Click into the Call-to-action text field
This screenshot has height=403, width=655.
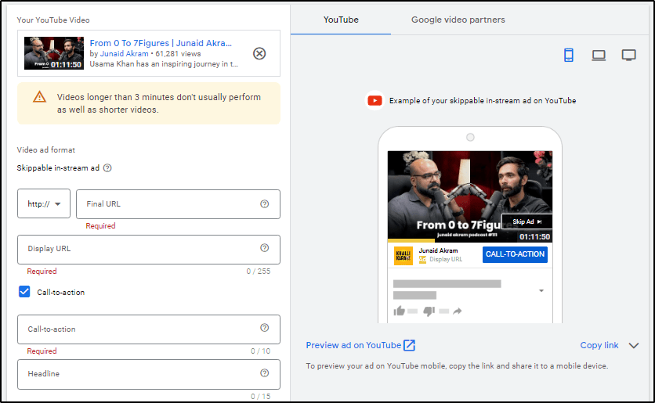point(149,329)
